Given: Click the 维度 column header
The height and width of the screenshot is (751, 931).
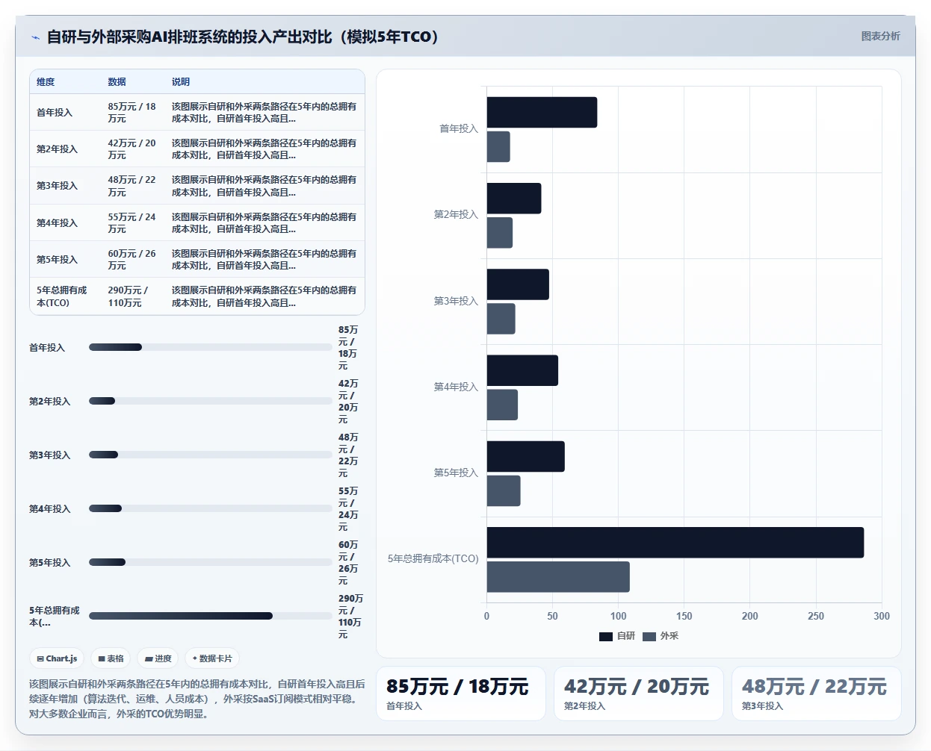Looking at the screenshot, I should tap(46, 82).
